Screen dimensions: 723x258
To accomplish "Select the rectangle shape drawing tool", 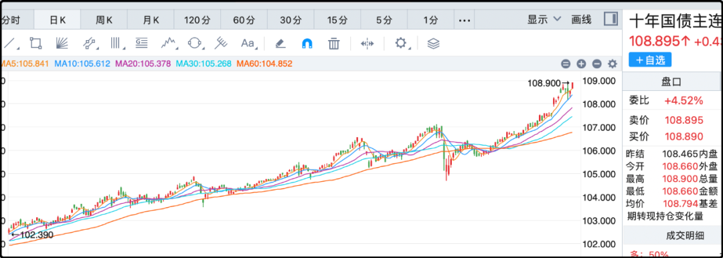I will coord(35,43).
